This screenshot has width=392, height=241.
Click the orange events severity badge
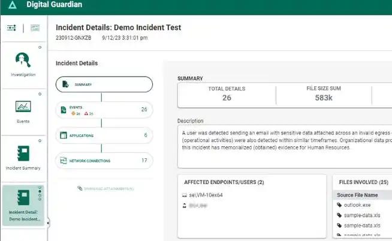coord(76,113)
